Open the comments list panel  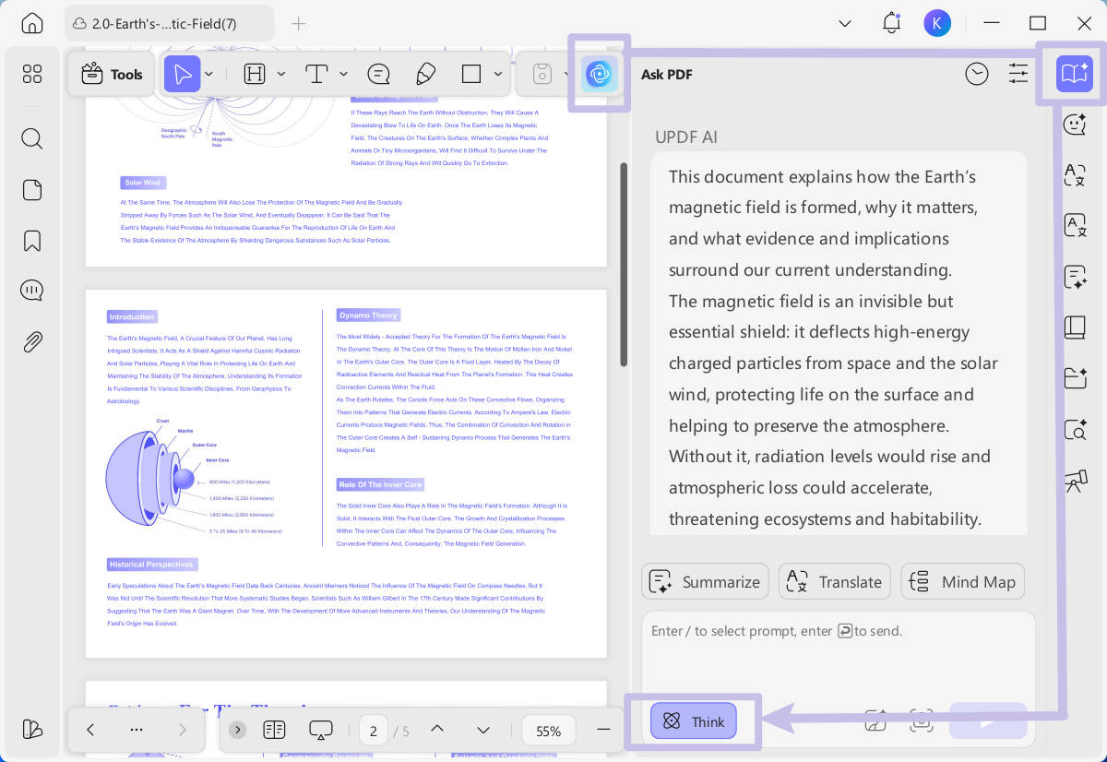click(32, 291)
